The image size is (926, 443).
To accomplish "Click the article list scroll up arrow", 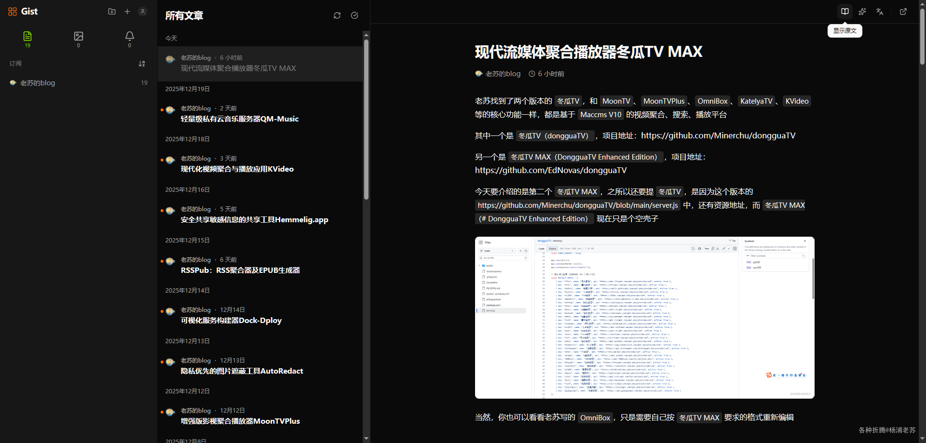I will click(x=366, y=35).
